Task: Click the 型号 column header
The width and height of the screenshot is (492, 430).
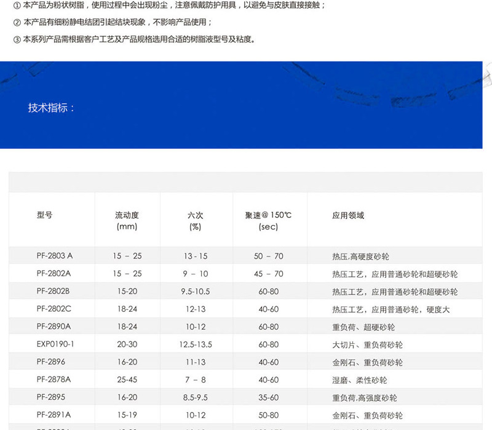Action: 45,215
